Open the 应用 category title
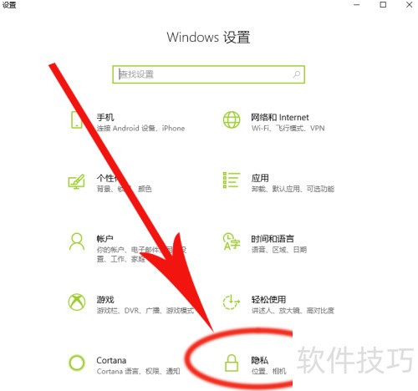Screen dimensions: 418x391 (x=260, y=178)
